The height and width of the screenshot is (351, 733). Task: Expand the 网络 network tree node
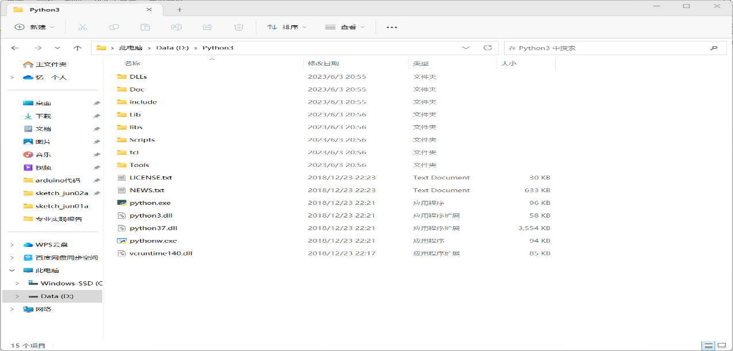[12, 309]
